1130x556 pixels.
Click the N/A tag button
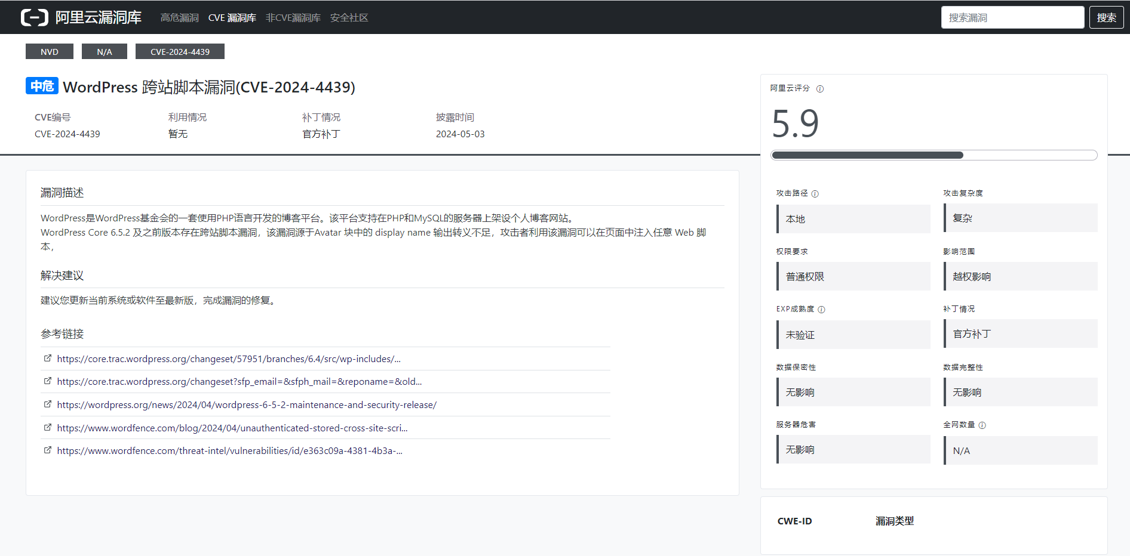click(x=105, y=51)
